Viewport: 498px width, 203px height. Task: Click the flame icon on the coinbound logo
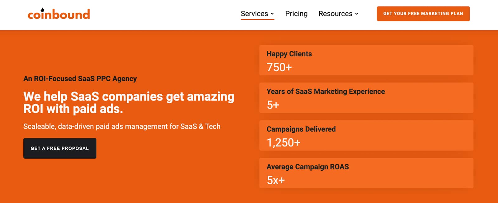coord(42,10)
